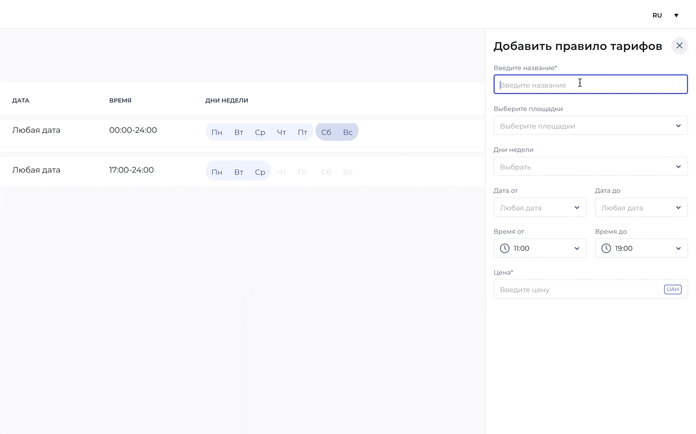Viewport: 696px width, 434px height.
Task: Focus the Введите название text field
Action: (x=590, y=84)
